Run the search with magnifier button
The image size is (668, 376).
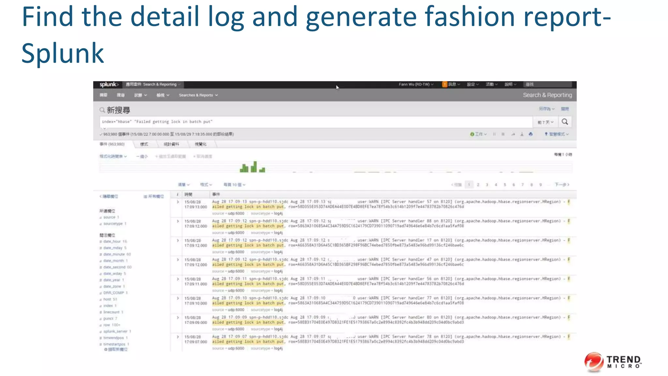click(565, 122)
